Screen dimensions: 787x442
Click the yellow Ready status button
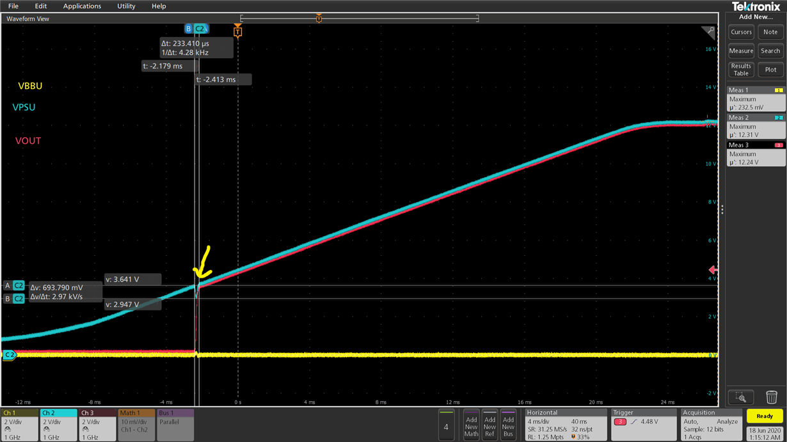[x=765, y=416]
